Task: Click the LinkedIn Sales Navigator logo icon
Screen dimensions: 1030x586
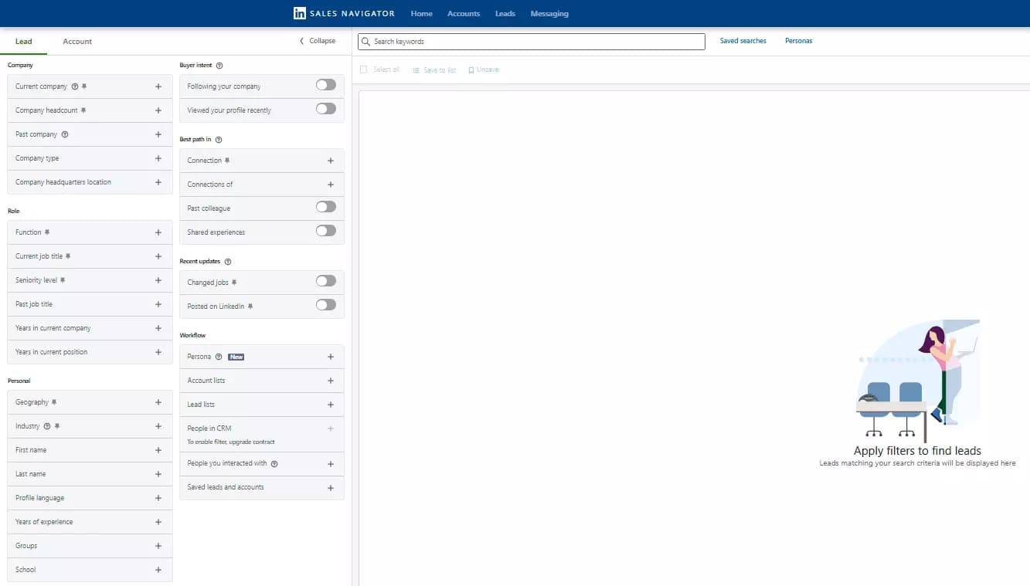Action: [x=298, y=13]
